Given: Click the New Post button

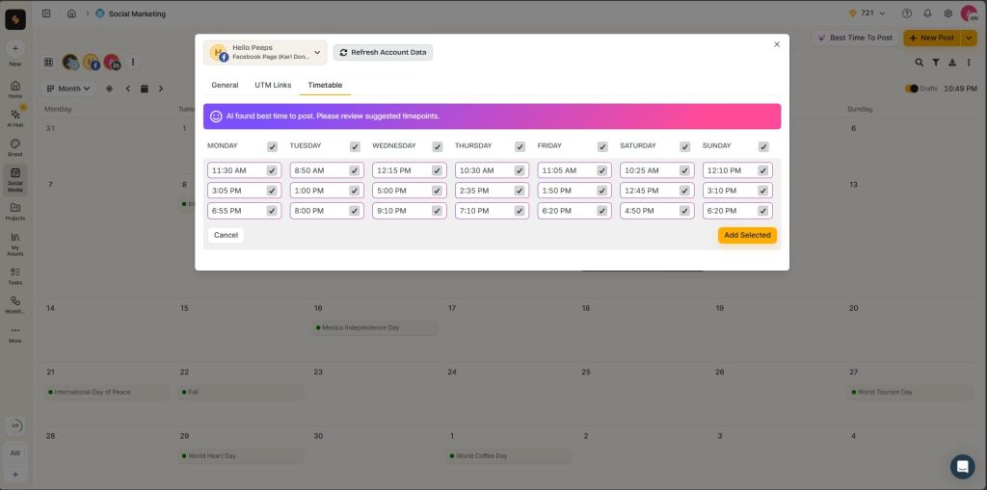Looking at the screenshot, I should [x=932, y=38].
